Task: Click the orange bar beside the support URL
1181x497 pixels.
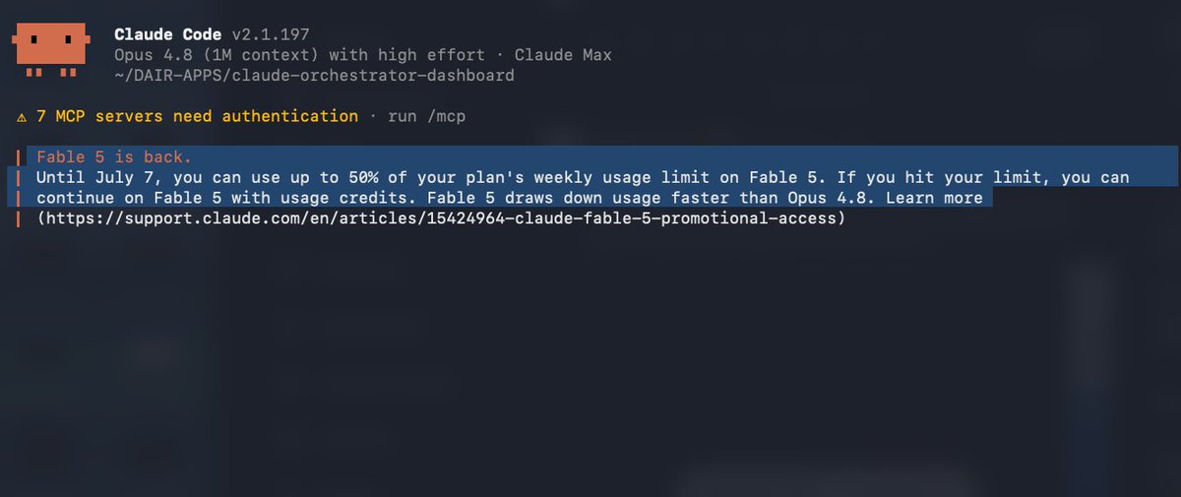Action: pos(19,218)
